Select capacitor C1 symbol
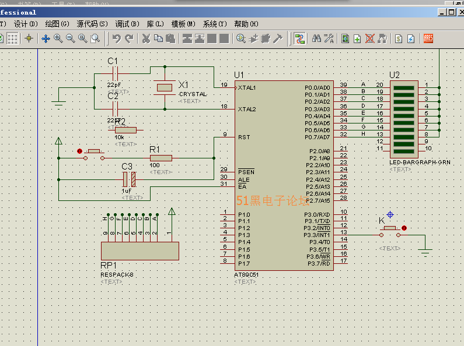The width and height of the screenshot is (464, 346). coord(116,73)
